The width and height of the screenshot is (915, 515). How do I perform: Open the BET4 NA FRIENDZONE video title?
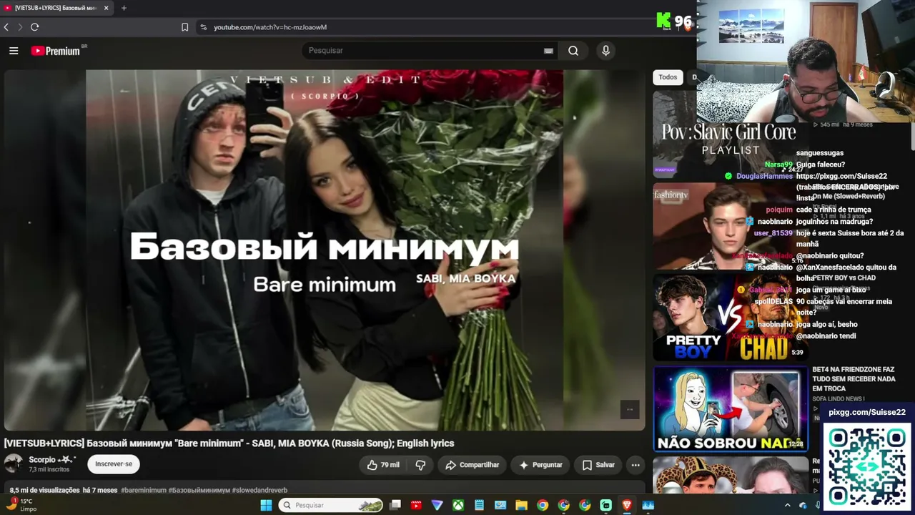pyautogui.click(x=853, y=379)
